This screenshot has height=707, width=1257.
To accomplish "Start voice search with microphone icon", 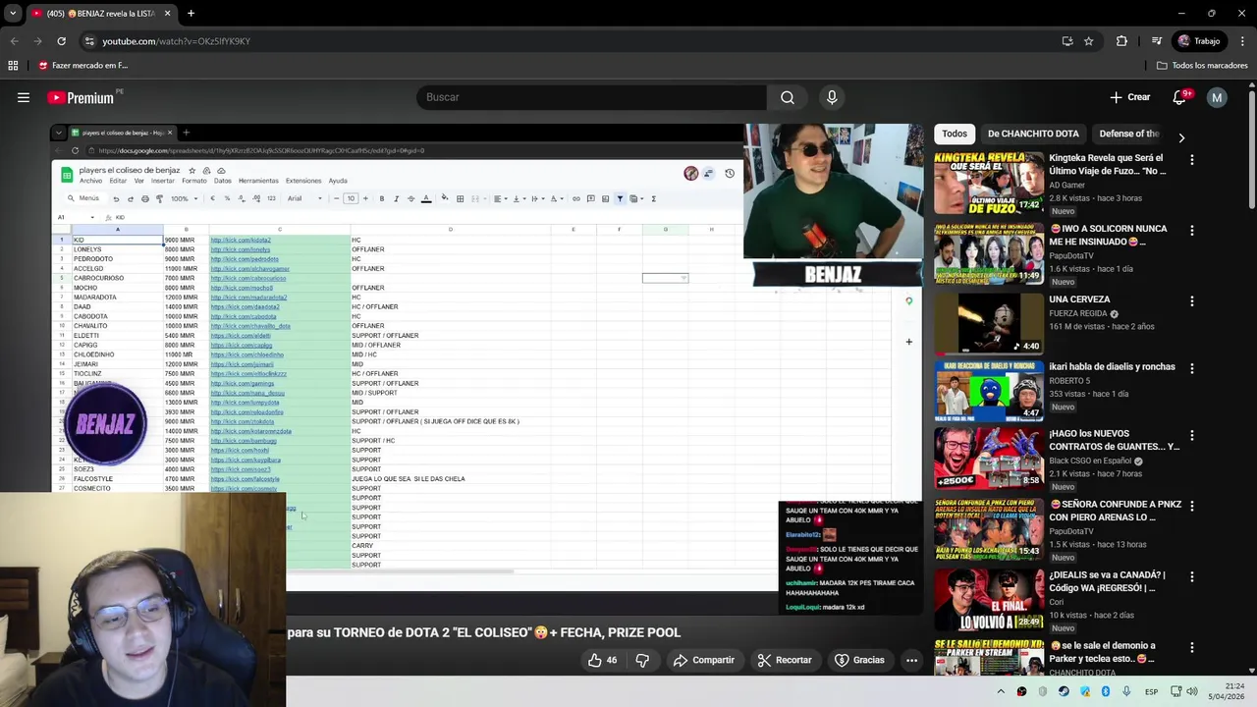I will [x=832, y=97].
